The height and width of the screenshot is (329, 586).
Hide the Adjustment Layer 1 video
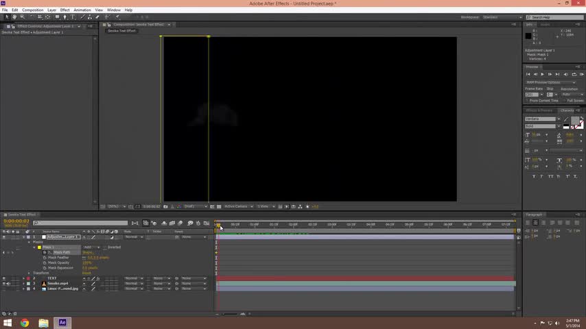(x=3, y=236)
